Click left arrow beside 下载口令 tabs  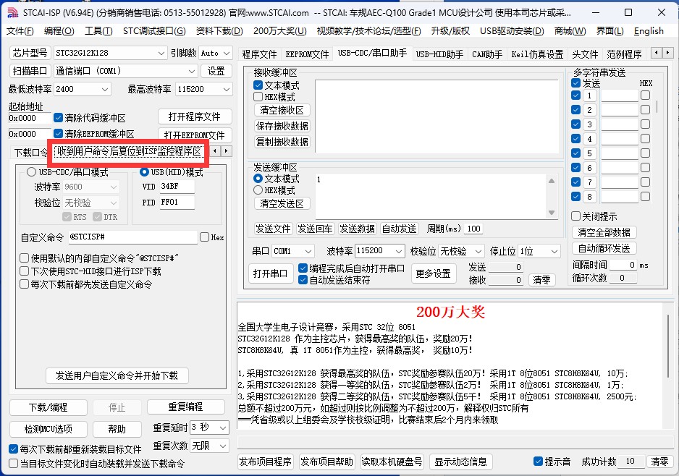pyautogui.click(x=215, y=151)
